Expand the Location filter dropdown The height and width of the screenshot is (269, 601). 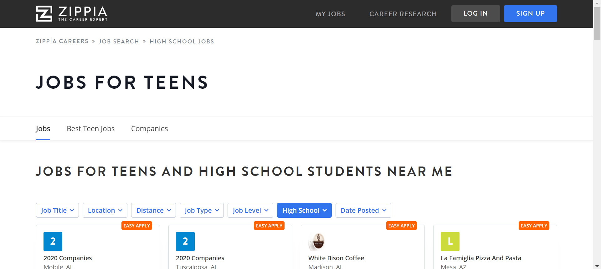click(105, 210)
